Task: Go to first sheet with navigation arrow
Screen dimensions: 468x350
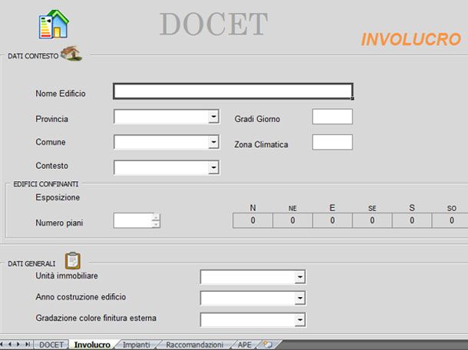Action: pyautogui.click(x=3, y=345)
